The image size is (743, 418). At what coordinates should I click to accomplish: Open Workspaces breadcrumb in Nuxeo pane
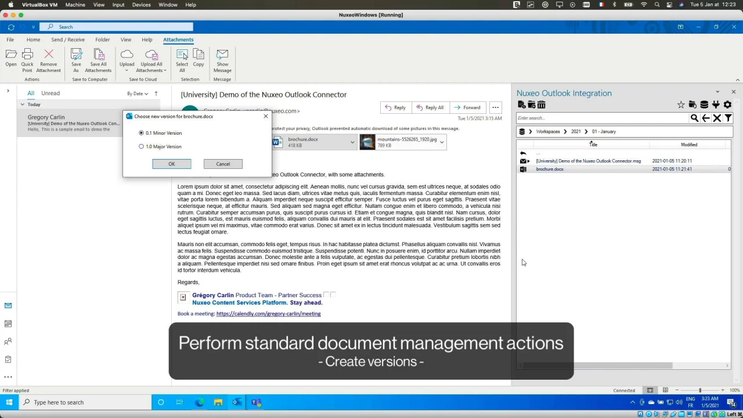548,132
